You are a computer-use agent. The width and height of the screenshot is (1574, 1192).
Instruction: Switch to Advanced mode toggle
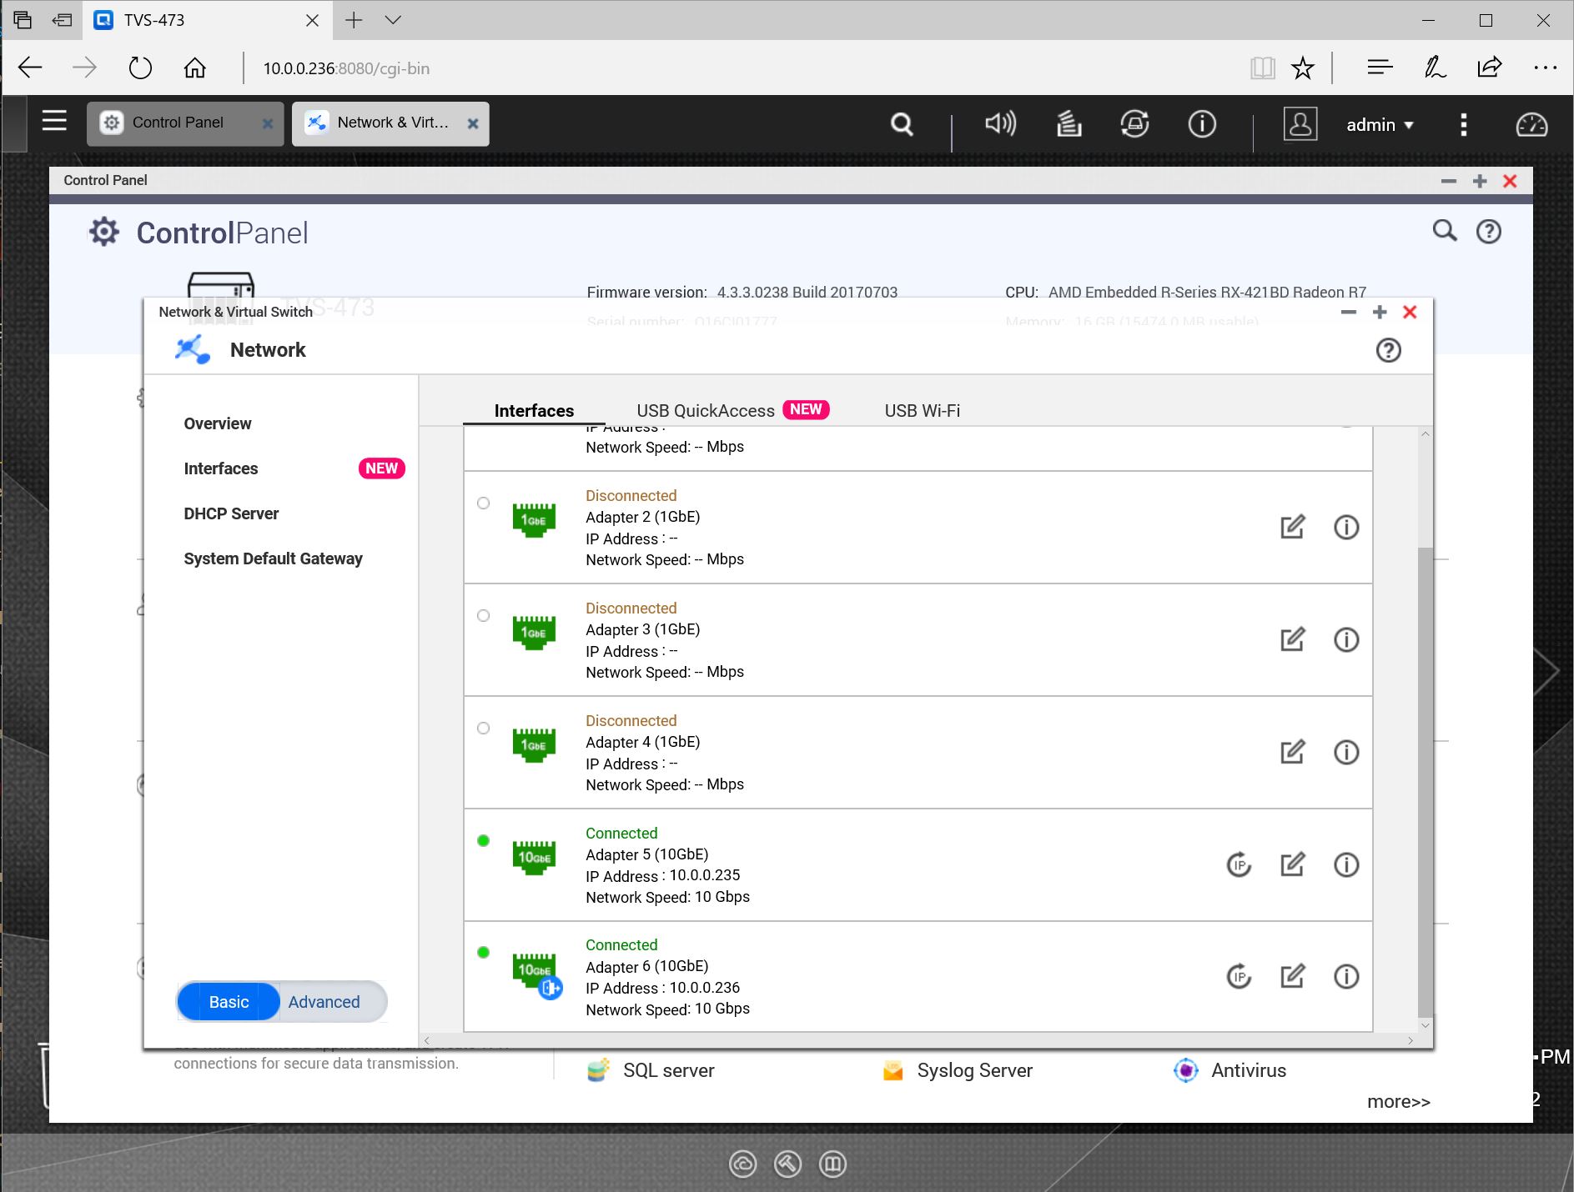(324, 1002)
